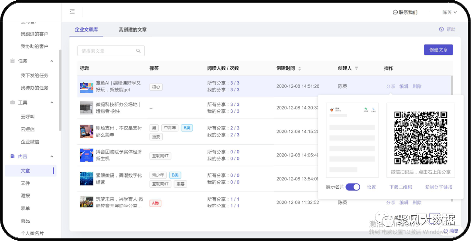Screen dimensions: 471x241
Task: Open the 微码科技新办公场地 article thumbnail
Action: coord(86,108)
